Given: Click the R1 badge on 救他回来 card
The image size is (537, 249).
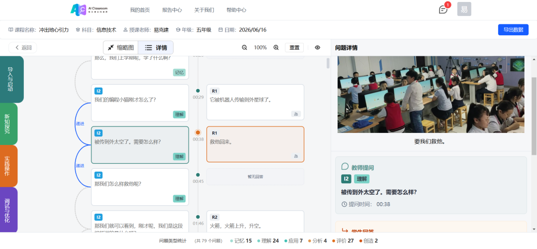Looking at the screenshot, I should [x=215, y=133].
